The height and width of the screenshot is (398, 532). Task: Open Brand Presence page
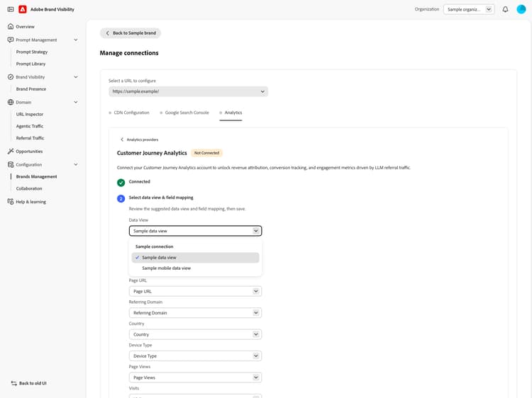tap(31, 89)
